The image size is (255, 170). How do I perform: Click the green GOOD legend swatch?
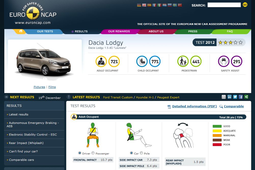pos(217,126)
